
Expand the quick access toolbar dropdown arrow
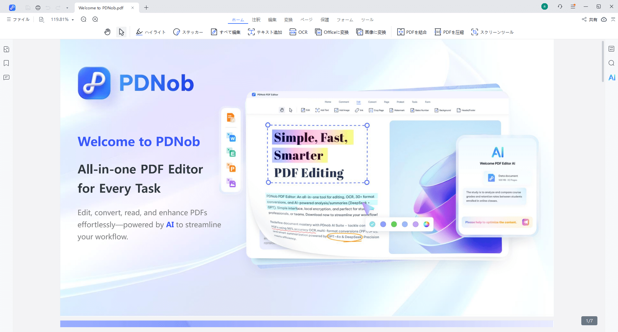(x=67, y=8)
